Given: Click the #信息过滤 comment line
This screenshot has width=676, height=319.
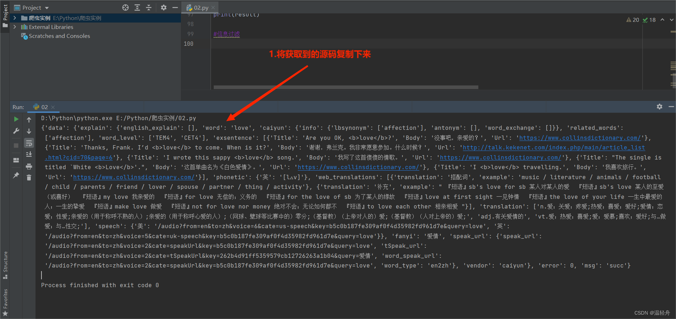Looking at the screenshot, I should click(227, 34).
